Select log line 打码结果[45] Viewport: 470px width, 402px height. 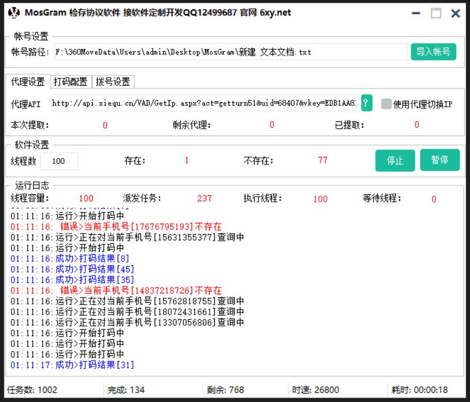coord(72,269)
